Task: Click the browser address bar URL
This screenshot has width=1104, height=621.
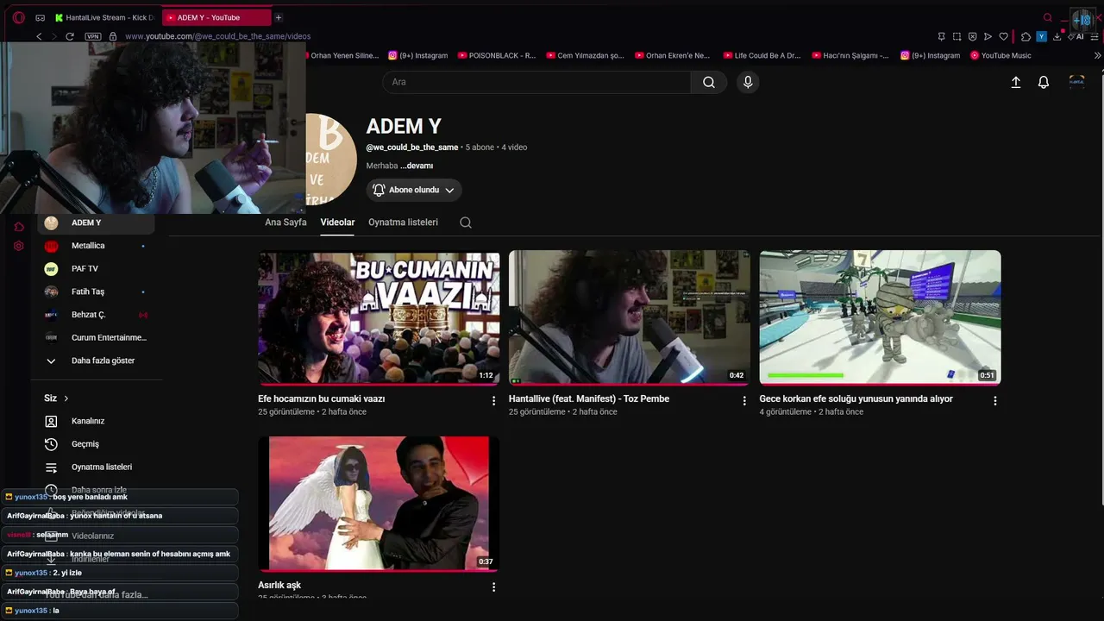Action: pos(217,36)
